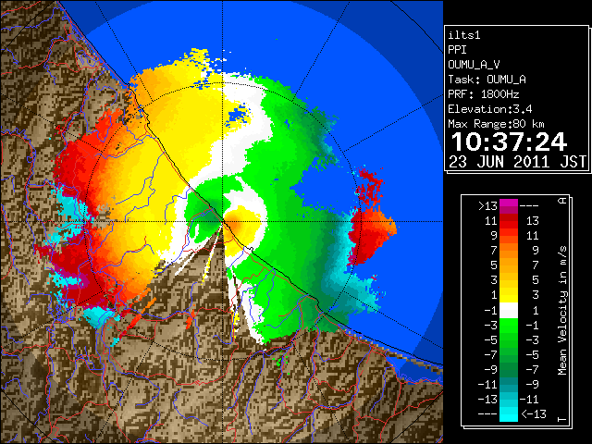Viewport: 592px width, 444px height.
Task: Click the white swatch in velocity legend
Action: [x=509, y=311]
